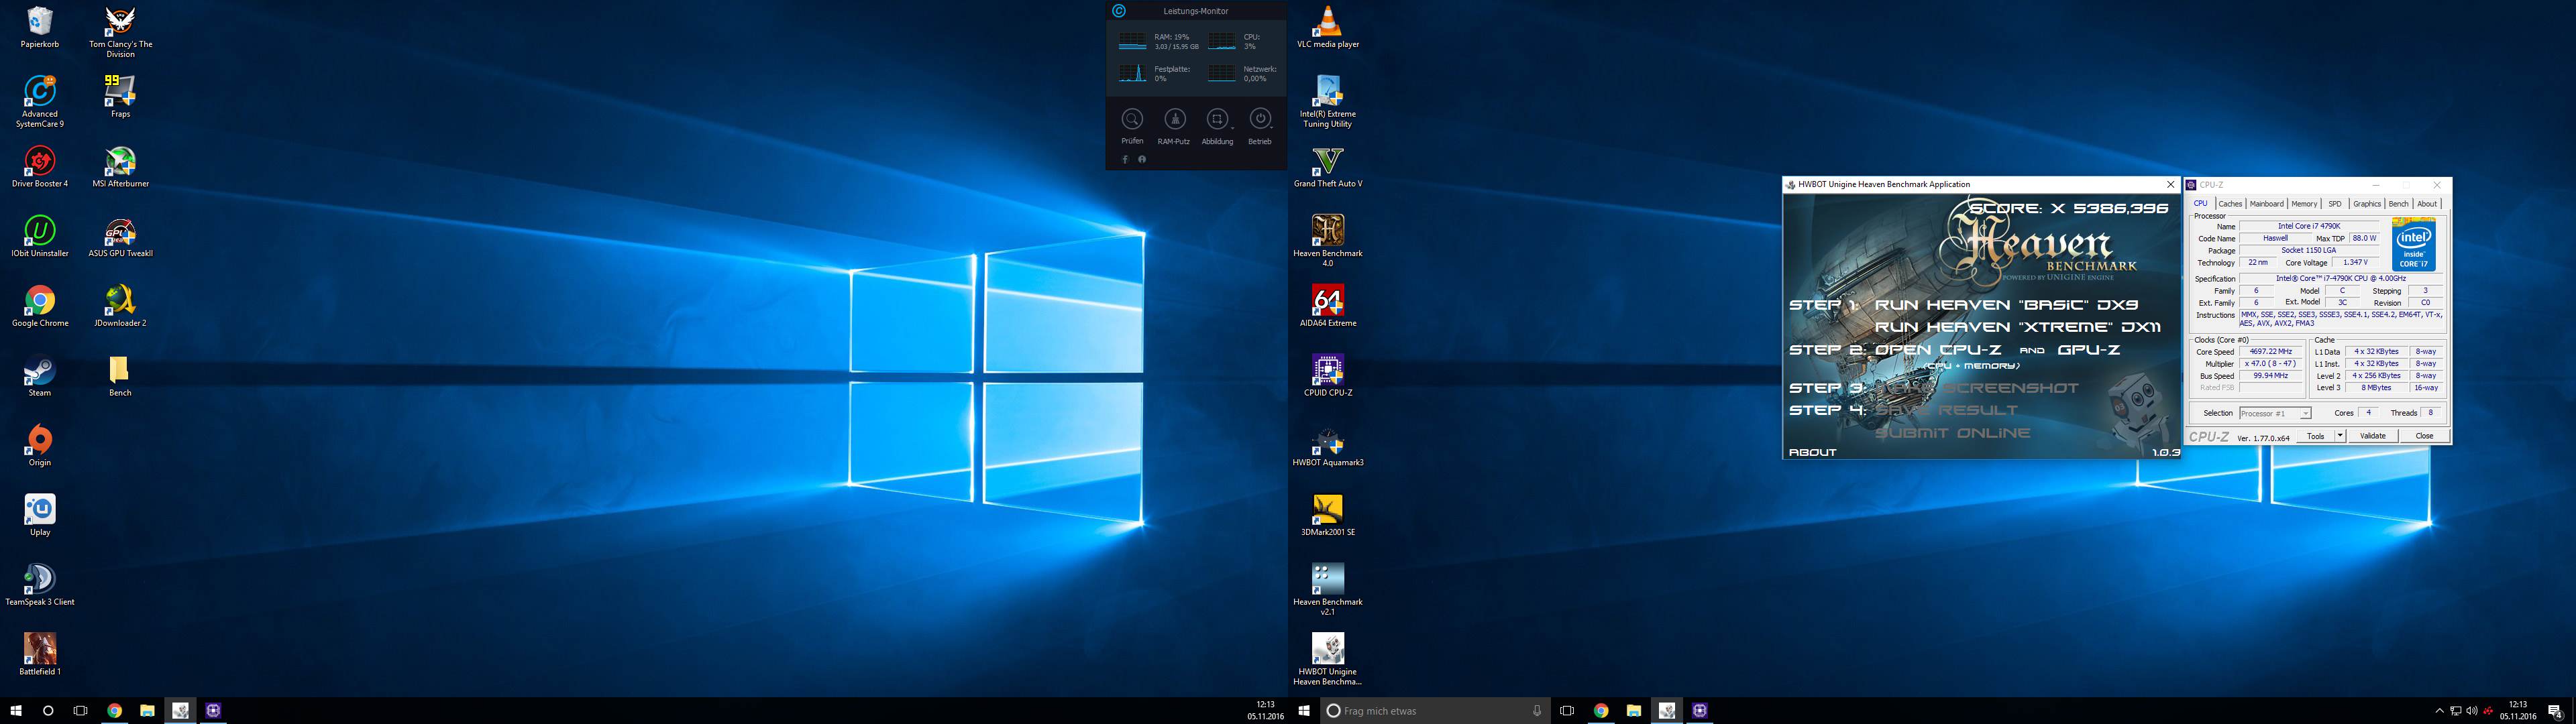Open the Tools dropdown arrow in CPU-Z
Screen dimensions: 2576x724
coord(2340,436)
